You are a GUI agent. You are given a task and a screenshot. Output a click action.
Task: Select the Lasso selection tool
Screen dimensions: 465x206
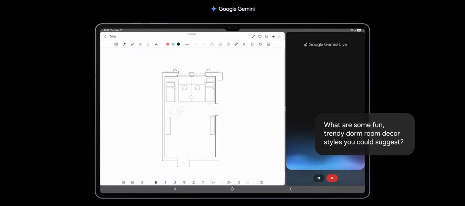(x=148, y=44)
